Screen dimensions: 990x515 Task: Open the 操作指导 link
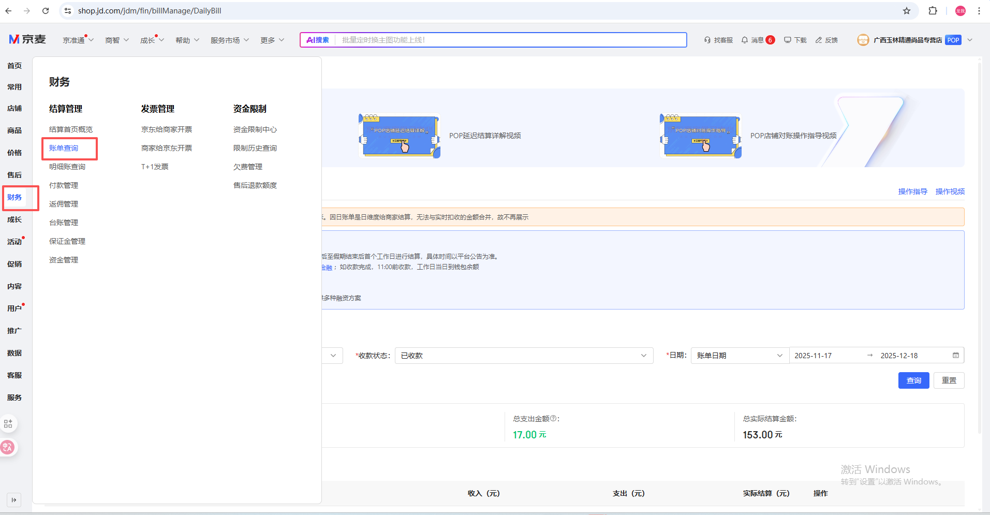(x=912, y=192)
